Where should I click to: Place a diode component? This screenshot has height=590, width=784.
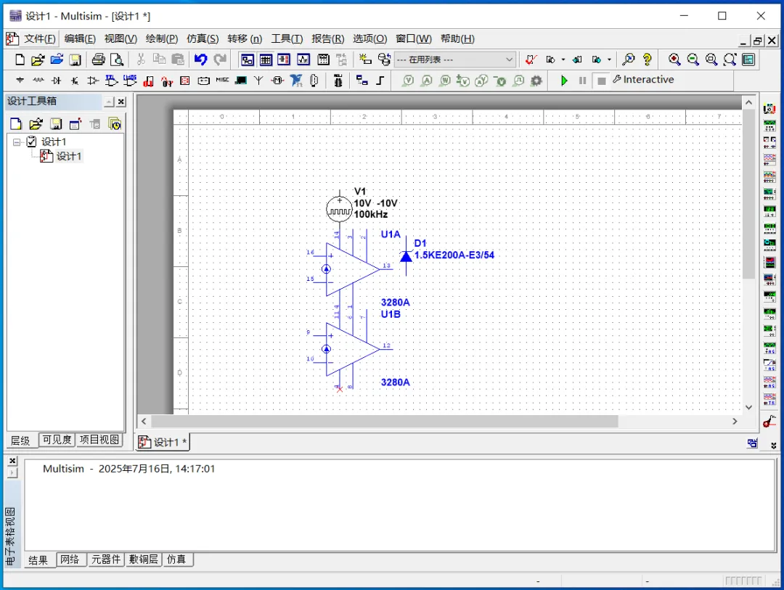57,80
